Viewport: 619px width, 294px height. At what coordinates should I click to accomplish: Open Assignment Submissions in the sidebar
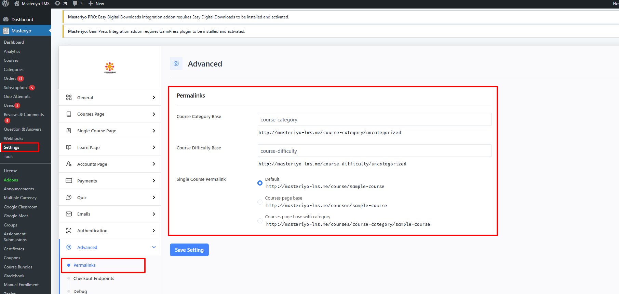pos(15,237)
